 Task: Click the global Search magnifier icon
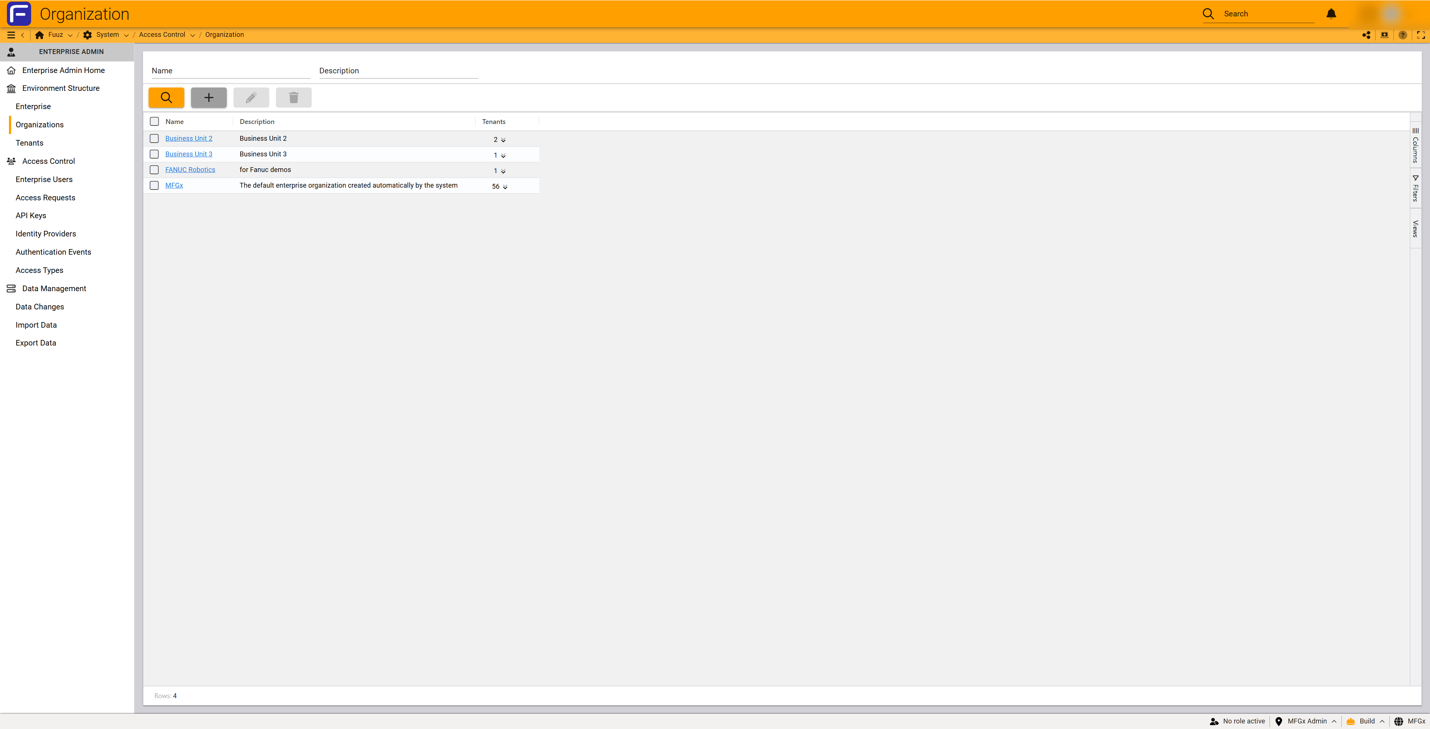(x=1208, y=14)
